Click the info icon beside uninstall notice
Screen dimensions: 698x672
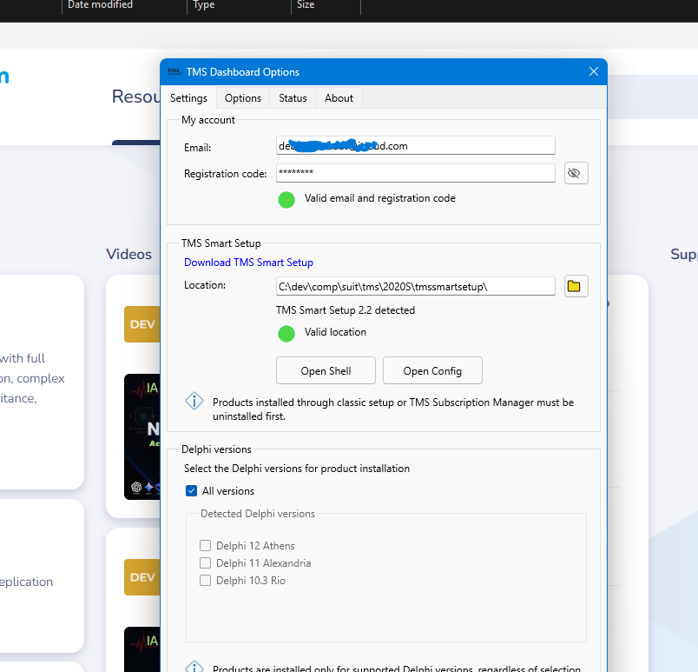(x=194, y=402)
